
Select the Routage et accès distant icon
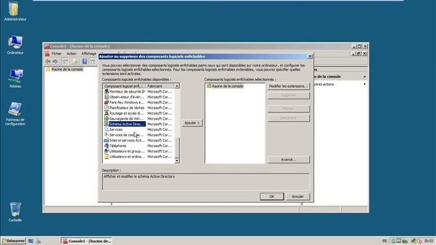pos(106,113)
